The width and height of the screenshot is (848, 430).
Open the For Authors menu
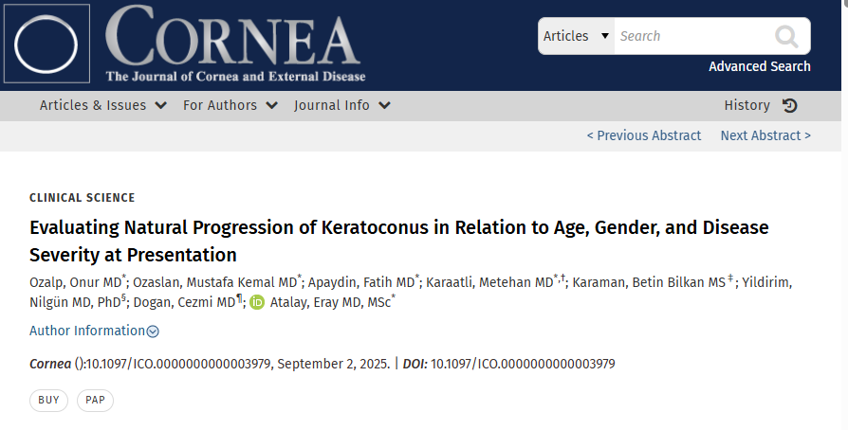[x=230, y=105]
